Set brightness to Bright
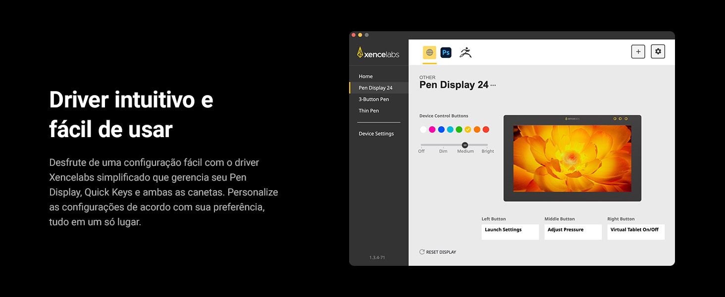The width and height of the screenshot is (725, 297). pos(487,145)
